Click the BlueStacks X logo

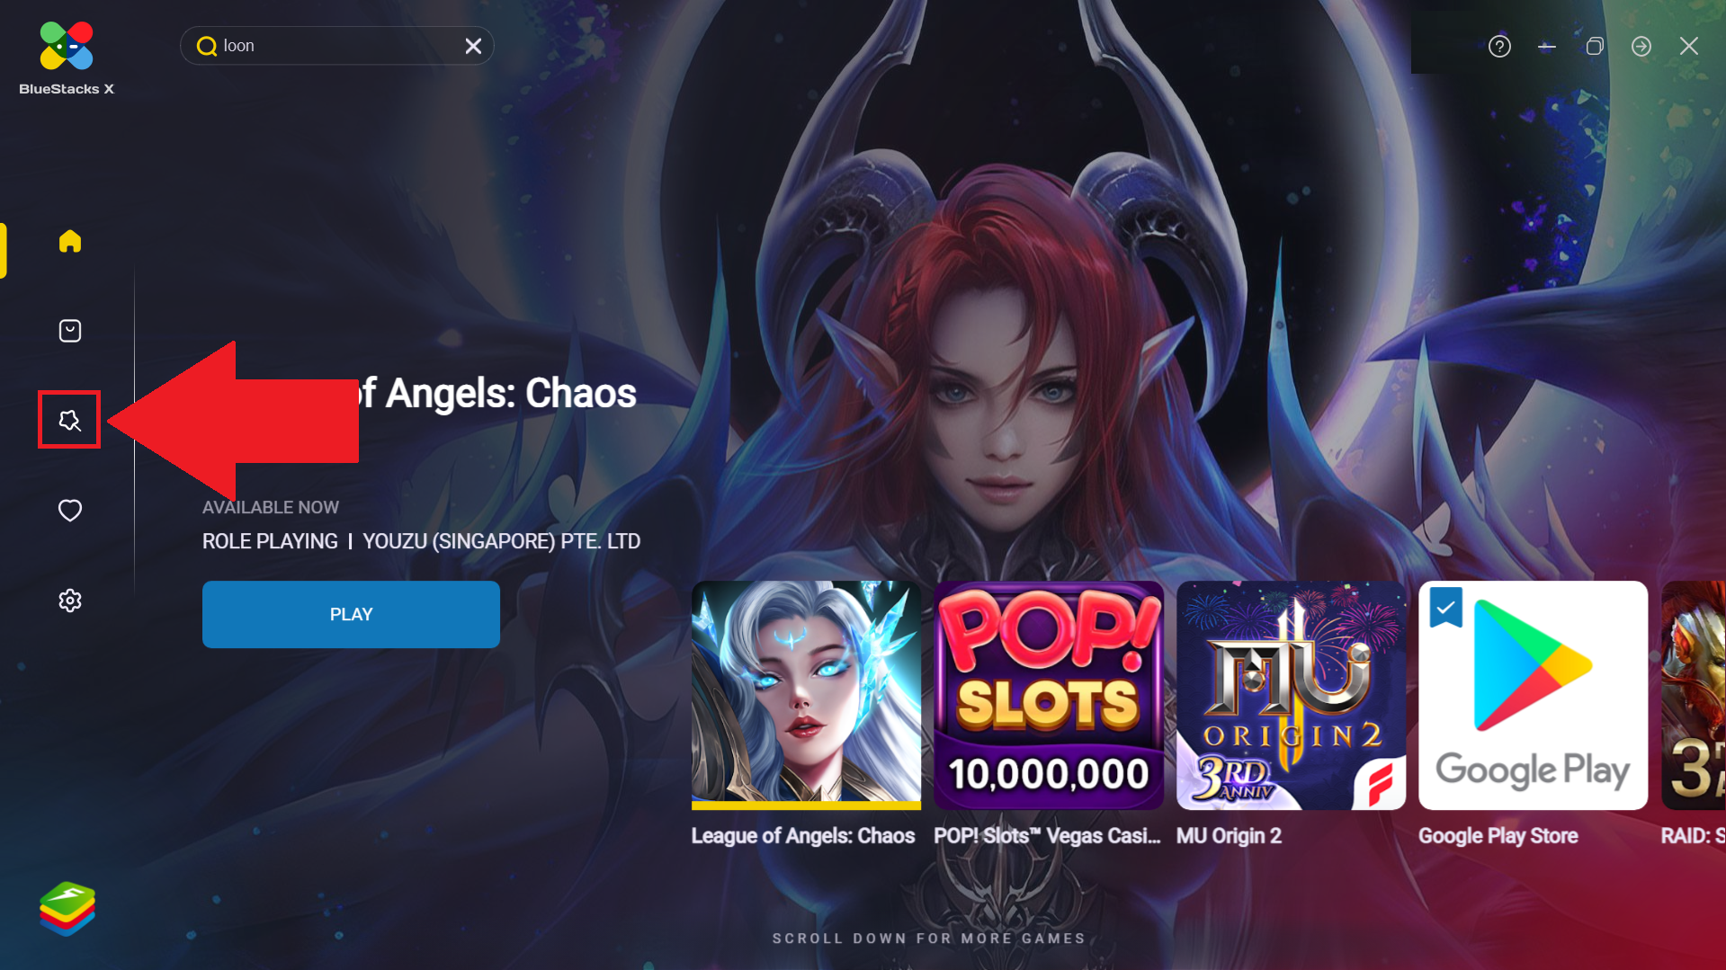pyautogui.click(x=67, y=57)
